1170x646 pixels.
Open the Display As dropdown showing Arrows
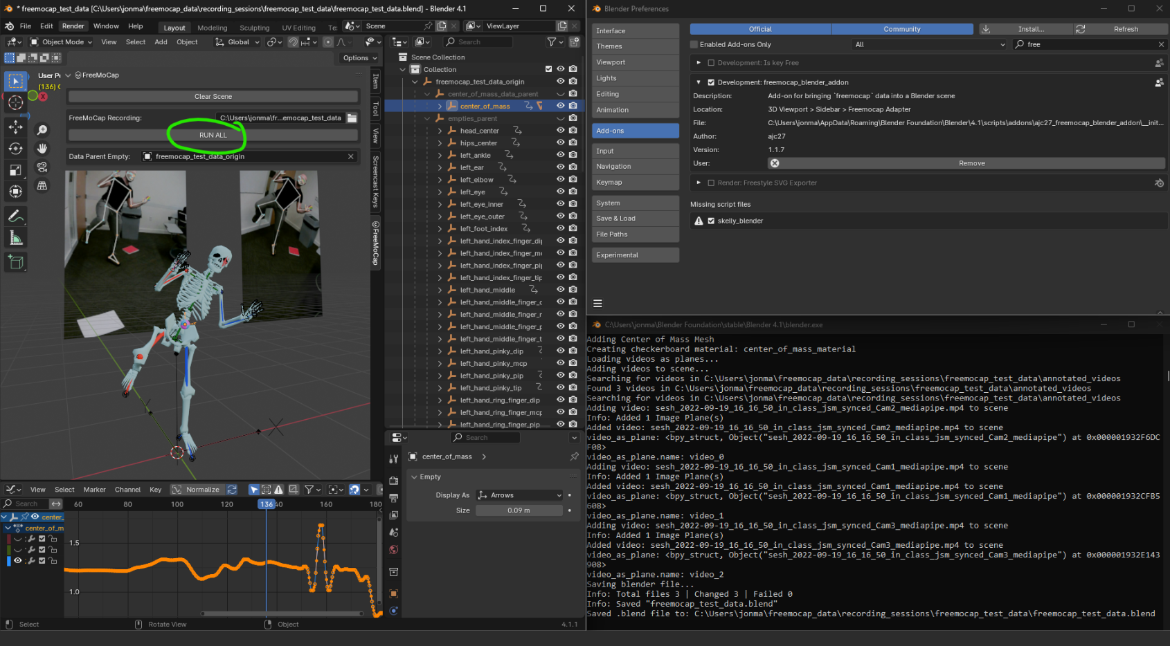pyautogui.click(x=520, y=495)
